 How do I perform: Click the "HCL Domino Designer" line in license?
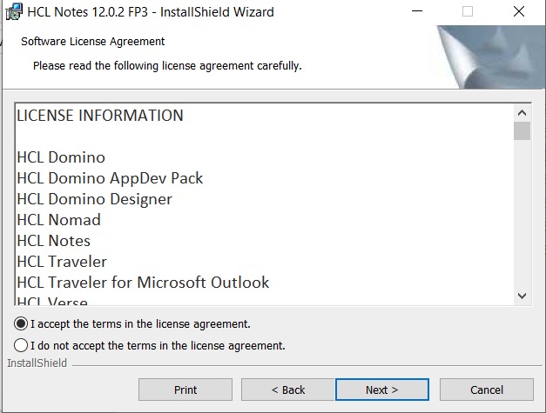pos(94,199)
